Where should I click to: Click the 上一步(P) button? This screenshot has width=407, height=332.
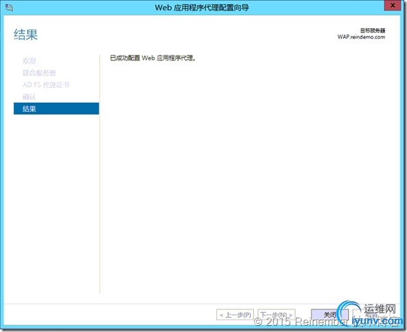click(235, 315)
